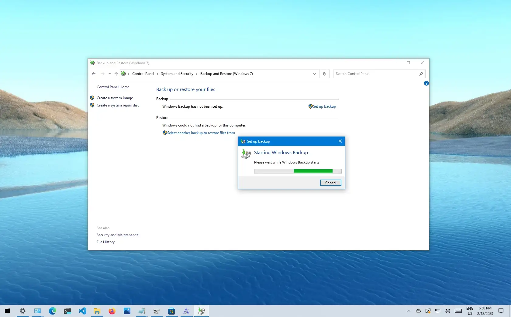Click Select another backup to restore files from

tap(201, 133)
